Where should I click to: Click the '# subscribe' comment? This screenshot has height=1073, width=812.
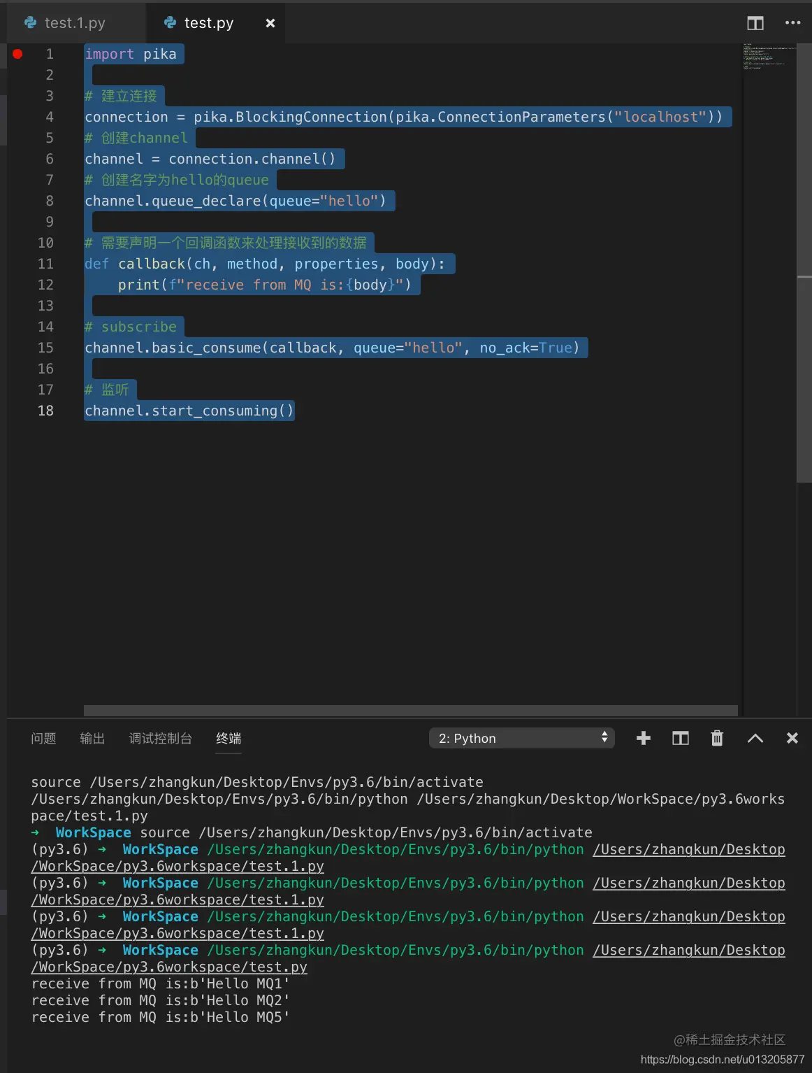tap(131, 327)
